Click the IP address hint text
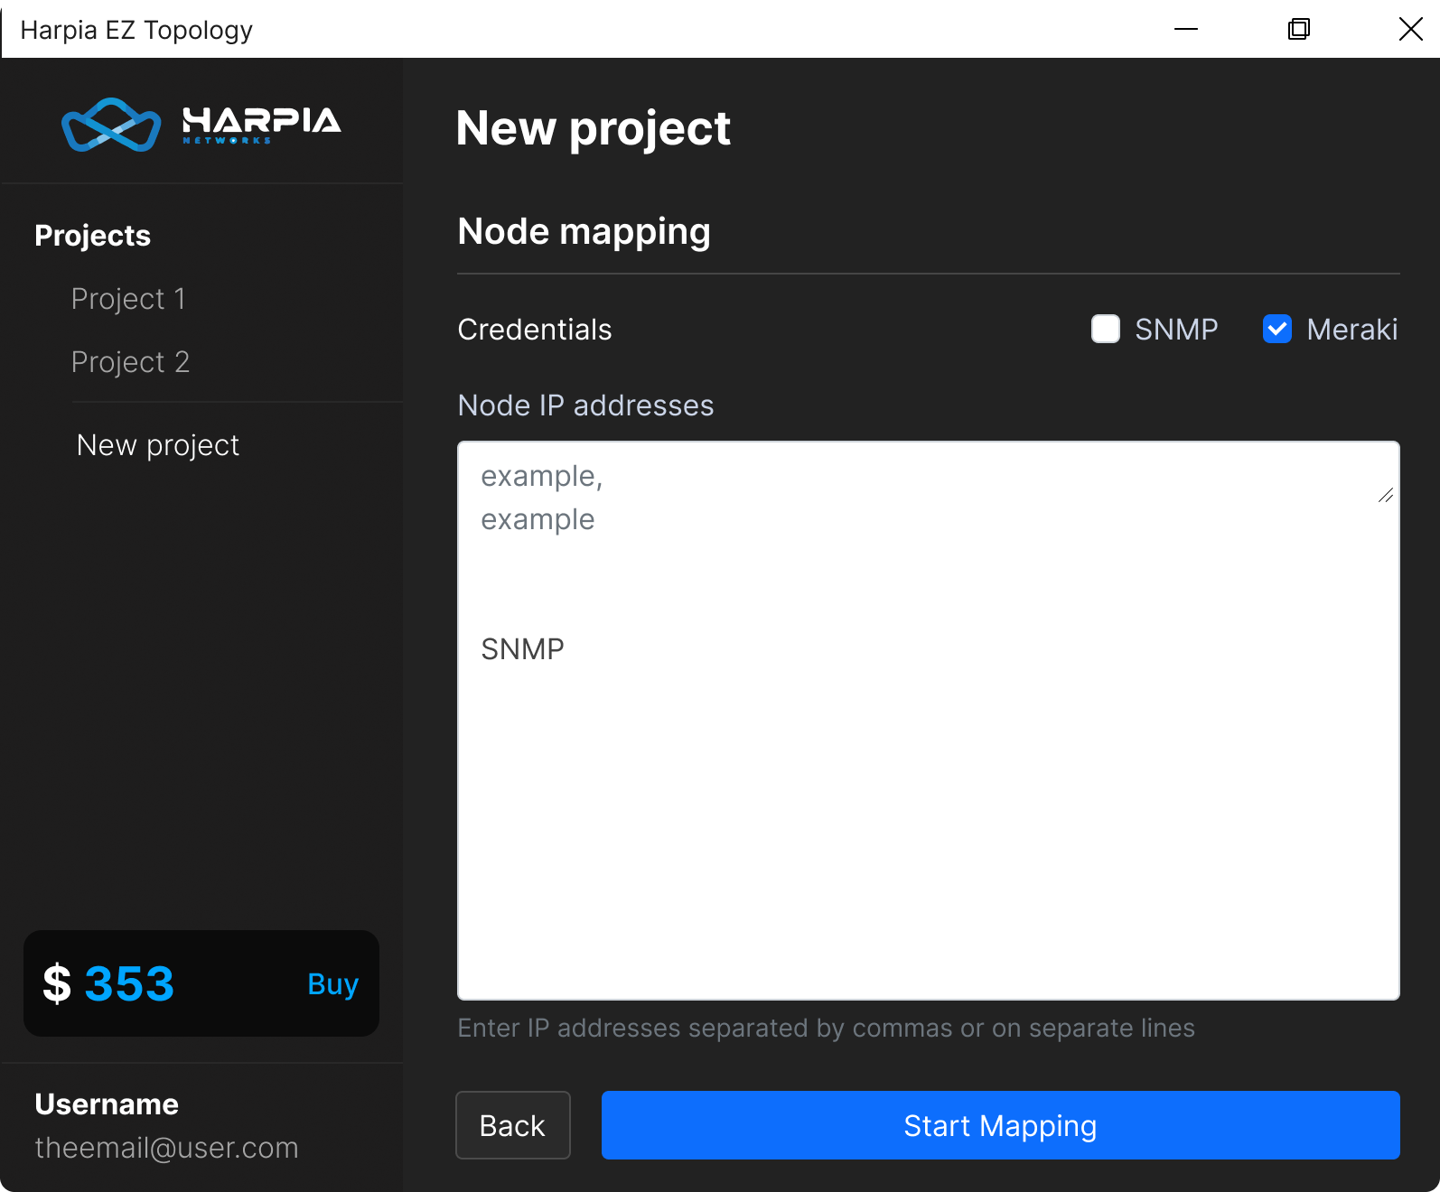Viewport: 1440px width, 1192px height. pos(826,1028)
